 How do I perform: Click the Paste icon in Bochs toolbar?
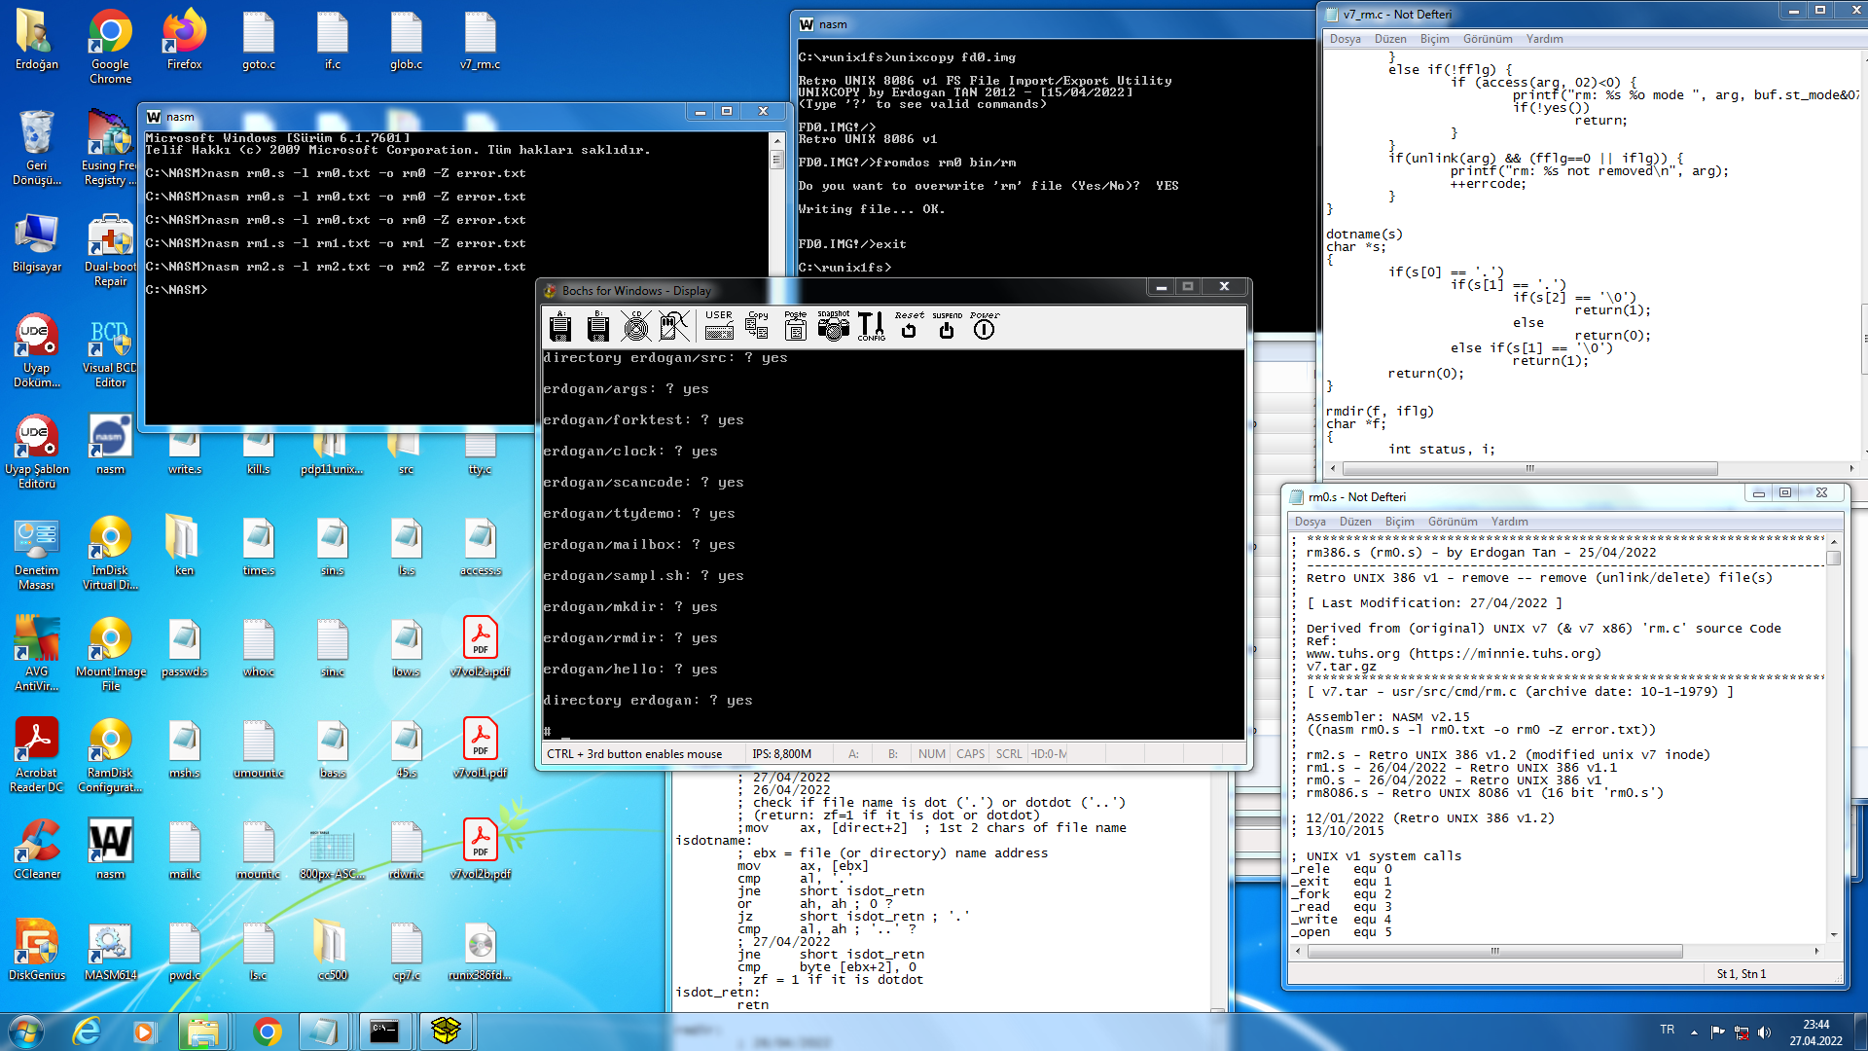tap(795, 326)
